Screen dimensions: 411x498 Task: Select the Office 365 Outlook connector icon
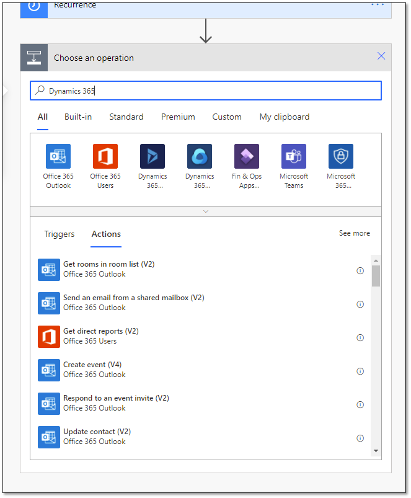(x=58, y=156)
